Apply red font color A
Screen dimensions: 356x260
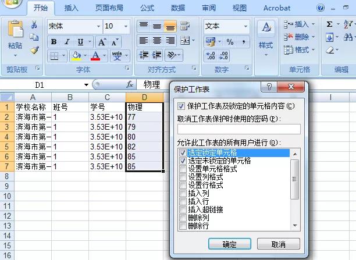pos(95,56)
